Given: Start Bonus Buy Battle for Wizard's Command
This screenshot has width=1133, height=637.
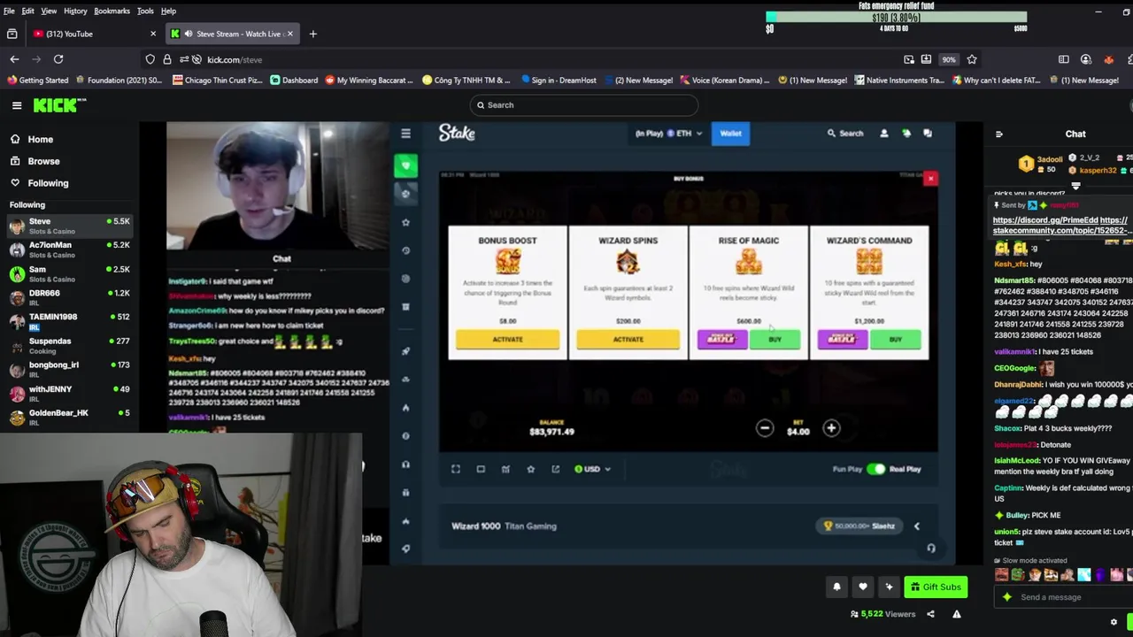Looking at the screenshot, I should [843, 340].
